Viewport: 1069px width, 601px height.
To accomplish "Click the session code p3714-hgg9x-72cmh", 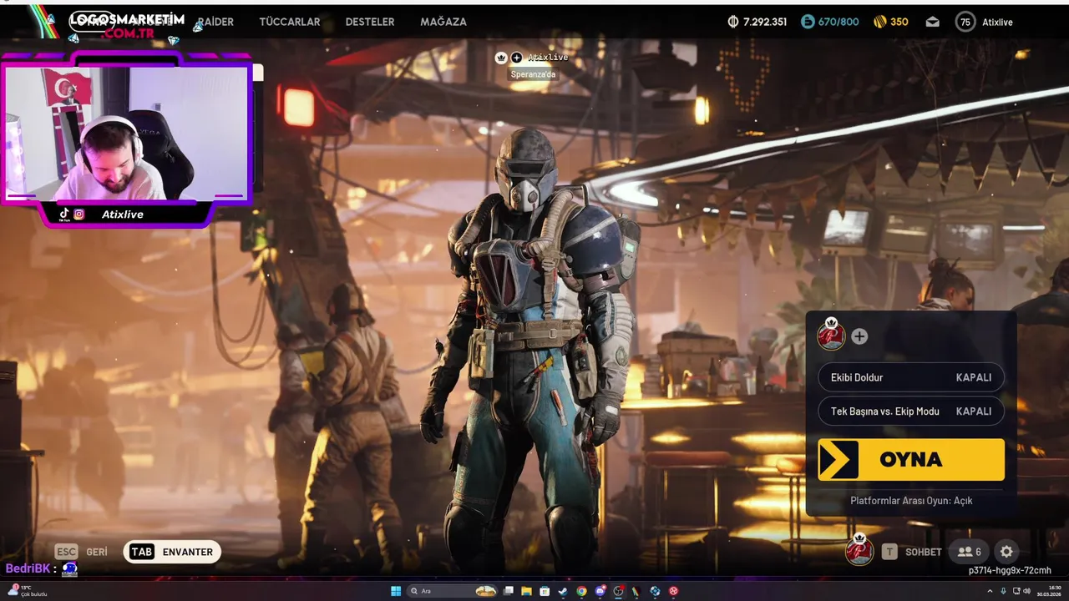I will [1010, 571].
